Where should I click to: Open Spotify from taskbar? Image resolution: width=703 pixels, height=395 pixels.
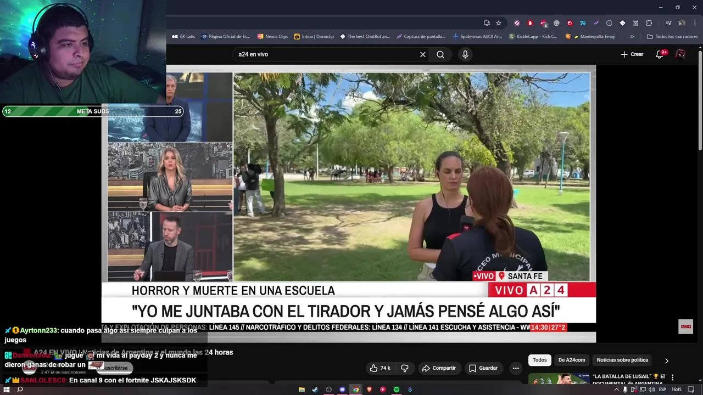[x=396, y=390]
